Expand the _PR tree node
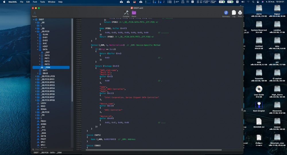The height and width of the screenshot is (155, 287). (36, 115)
